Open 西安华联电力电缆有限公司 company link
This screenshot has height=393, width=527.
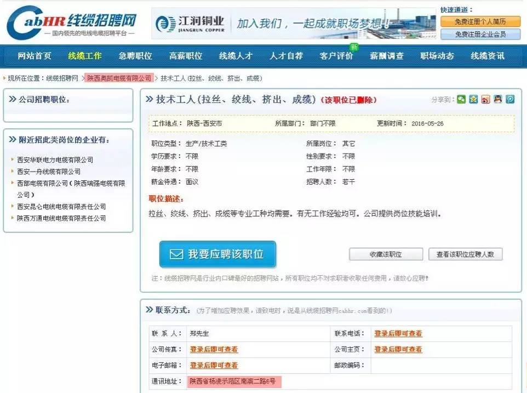[55, 160]
